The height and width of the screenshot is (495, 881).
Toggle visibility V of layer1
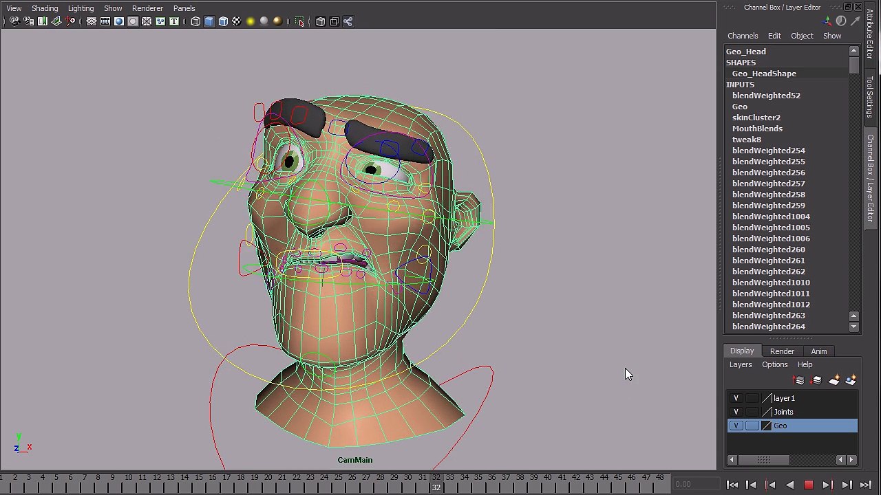736,398
